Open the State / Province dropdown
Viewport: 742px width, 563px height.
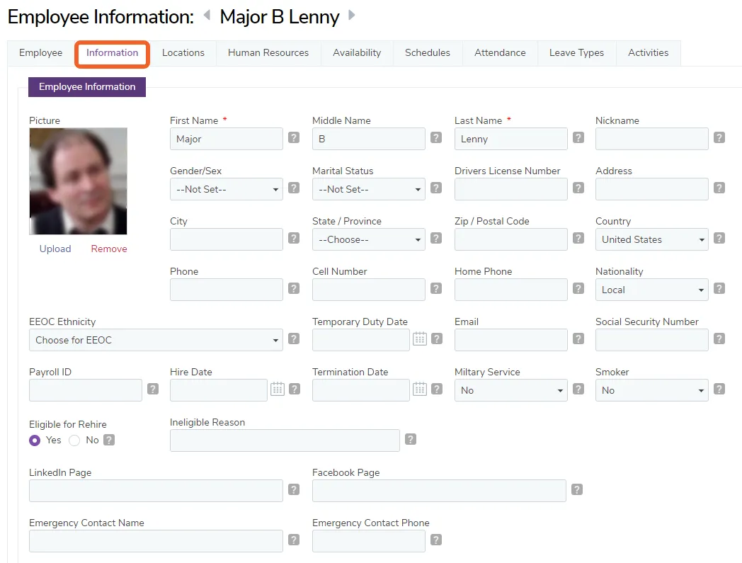point(369,239)
